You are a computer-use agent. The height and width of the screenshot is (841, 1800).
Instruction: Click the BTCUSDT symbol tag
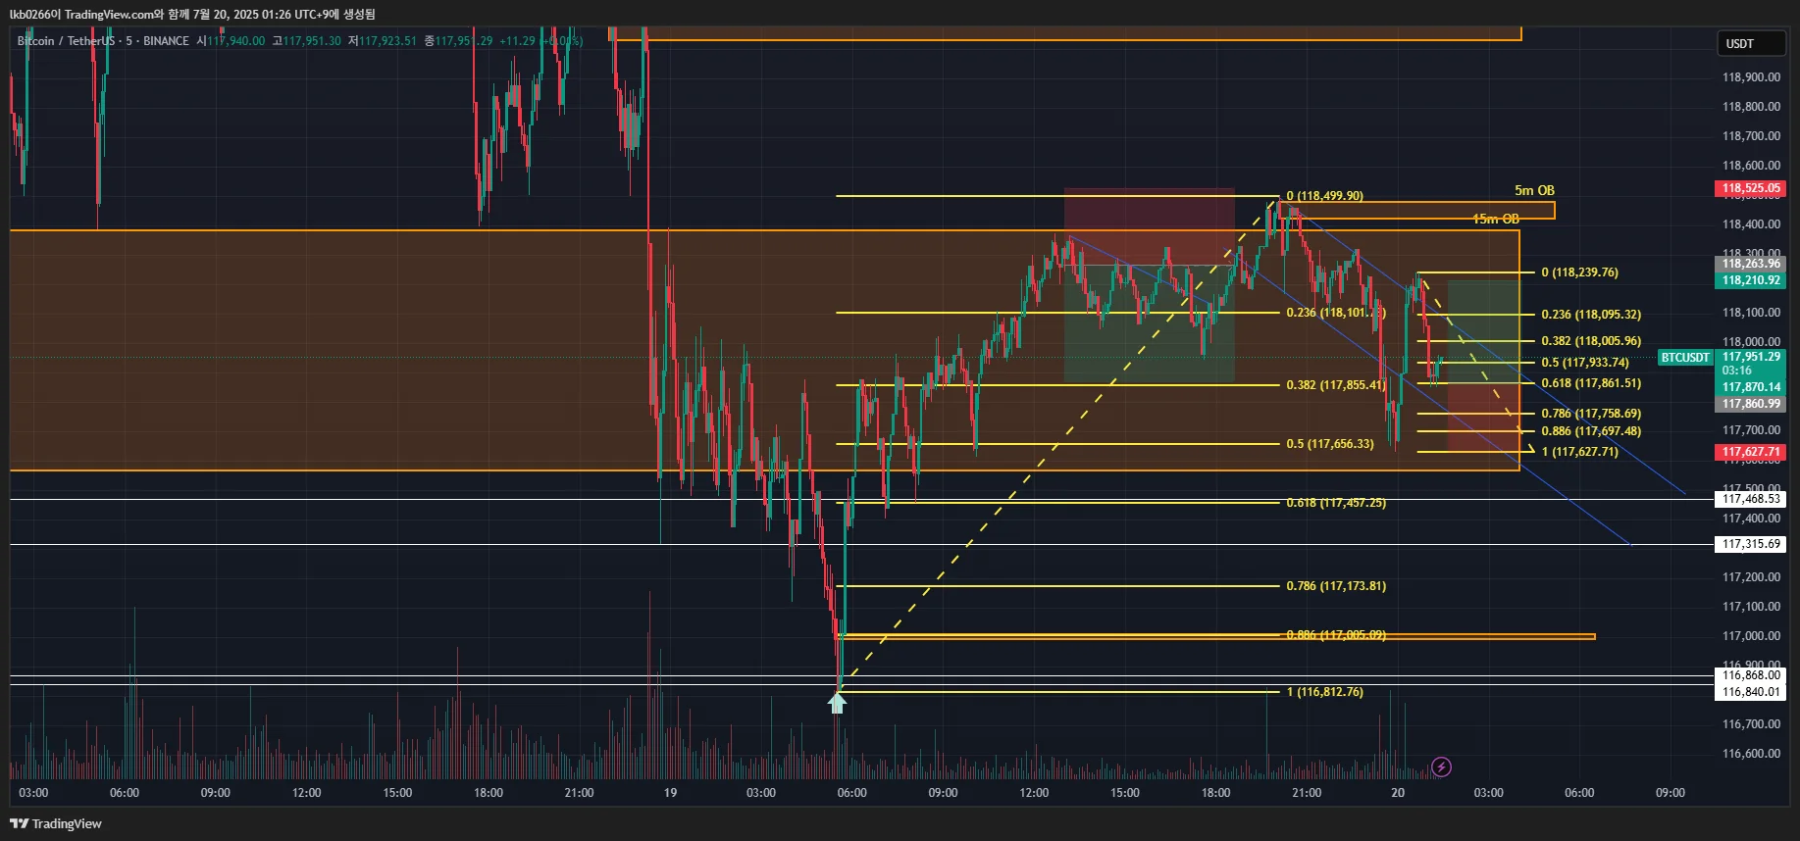point(1685,358)
